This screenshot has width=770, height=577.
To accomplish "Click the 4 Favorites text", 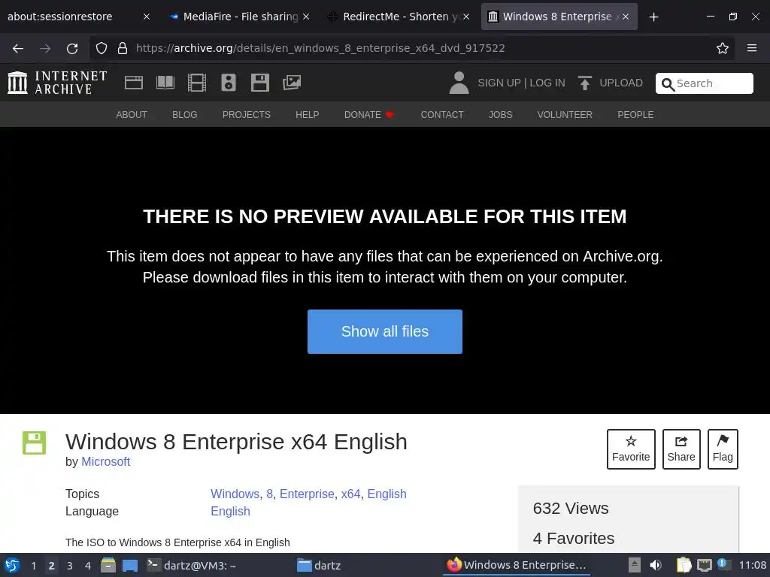I will 574,538.
